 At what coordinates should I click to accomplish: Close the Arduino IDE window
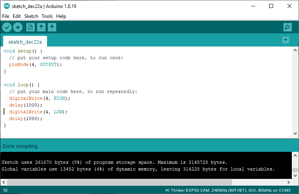(x=289, y=6)
